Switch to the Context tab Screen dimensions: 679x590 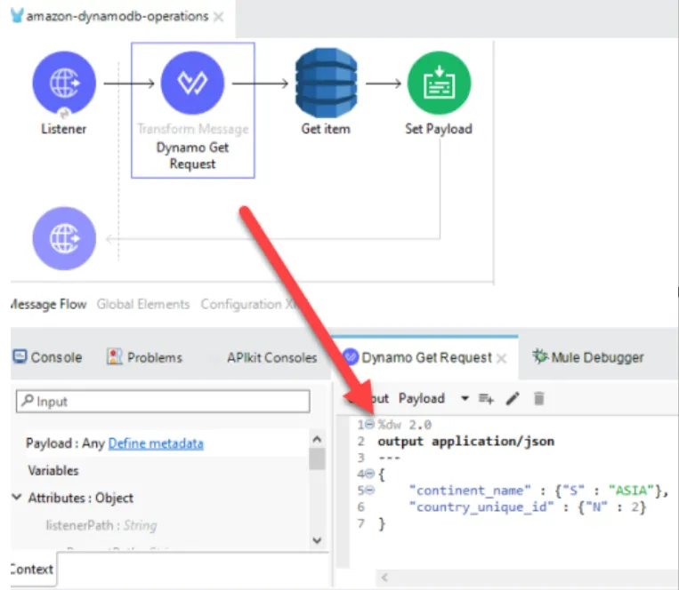32,569
